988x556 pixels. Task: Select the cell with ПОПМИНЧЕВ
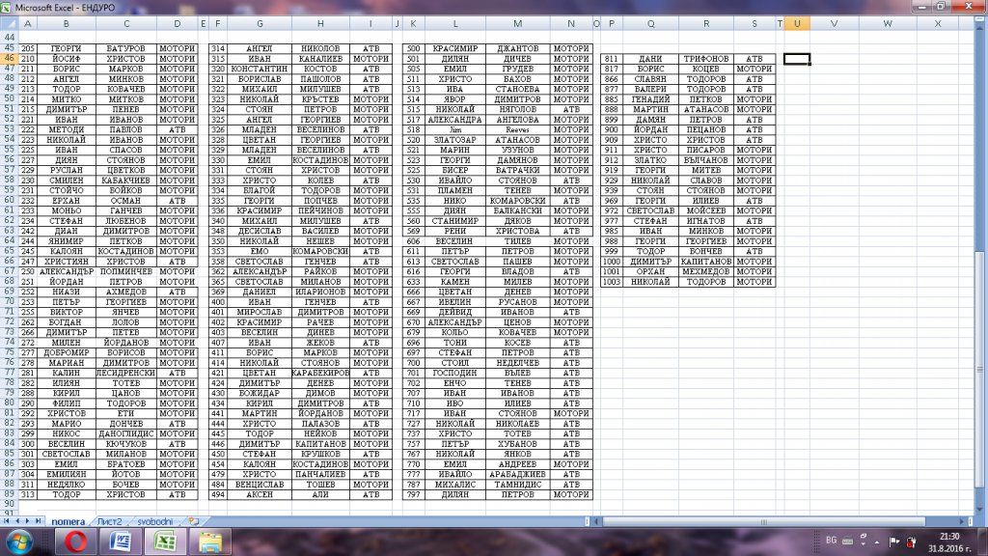(126, 271)
